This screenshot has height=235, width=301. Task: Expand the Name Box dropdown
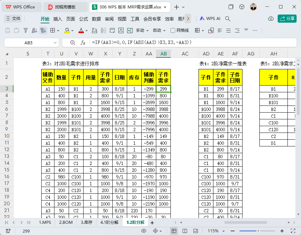coord(55,43)
